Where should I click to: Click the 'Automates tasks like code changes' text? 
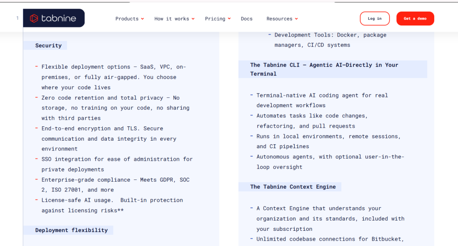[312, 121]
